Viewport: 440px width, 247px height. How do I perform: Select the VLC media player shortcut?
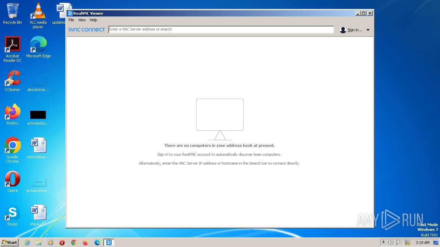pos(38,16)
